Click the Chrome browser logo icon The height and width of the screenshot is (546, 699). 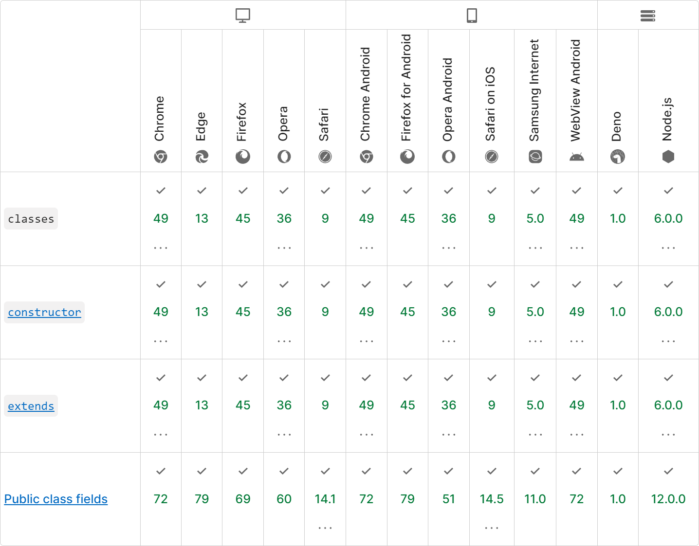click(x=161, y=157)
